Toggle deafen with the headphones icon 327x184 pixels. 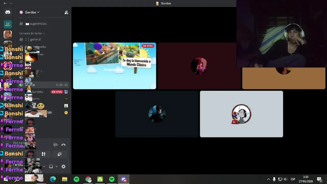pyautogui.click(x=51, y=167)
